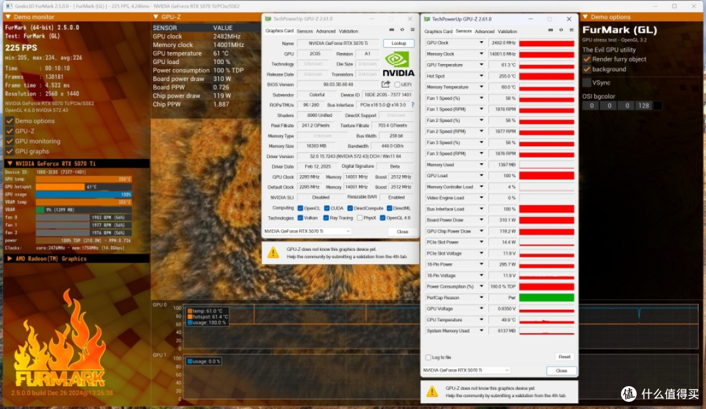Click the Driver Version field in GPU-Z
The image size is (706, 409).
pos(355,156)
